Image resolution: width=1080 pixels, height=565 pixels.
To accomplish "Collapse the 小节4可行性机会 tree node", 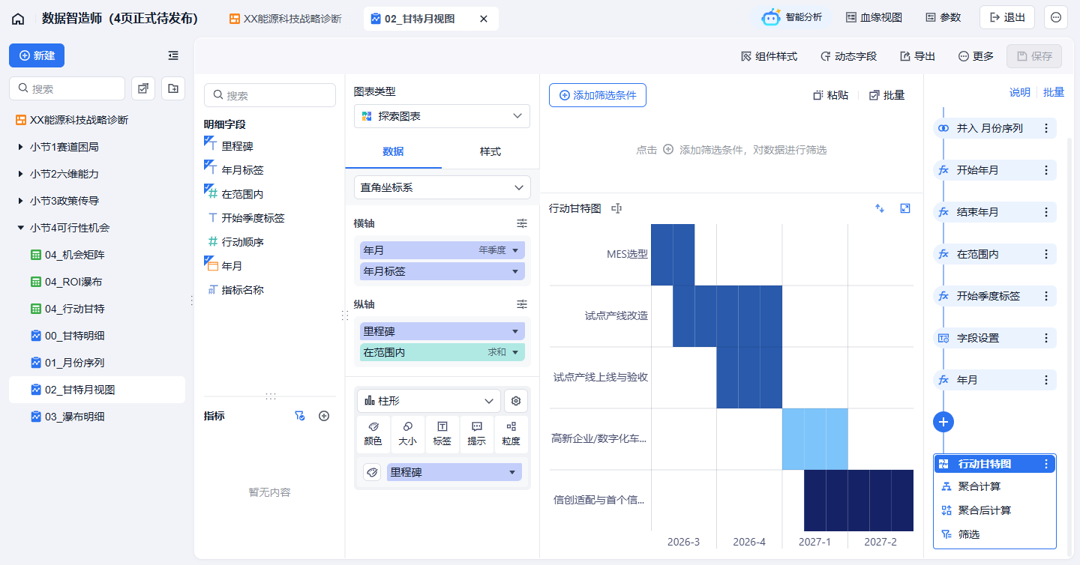I will tap(20, 228).
